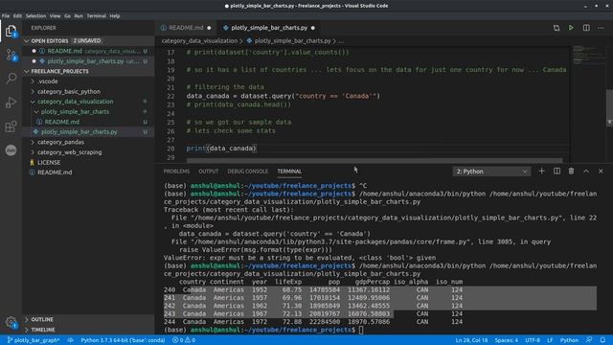Click the Python language mode indicator

click(569, 340)
